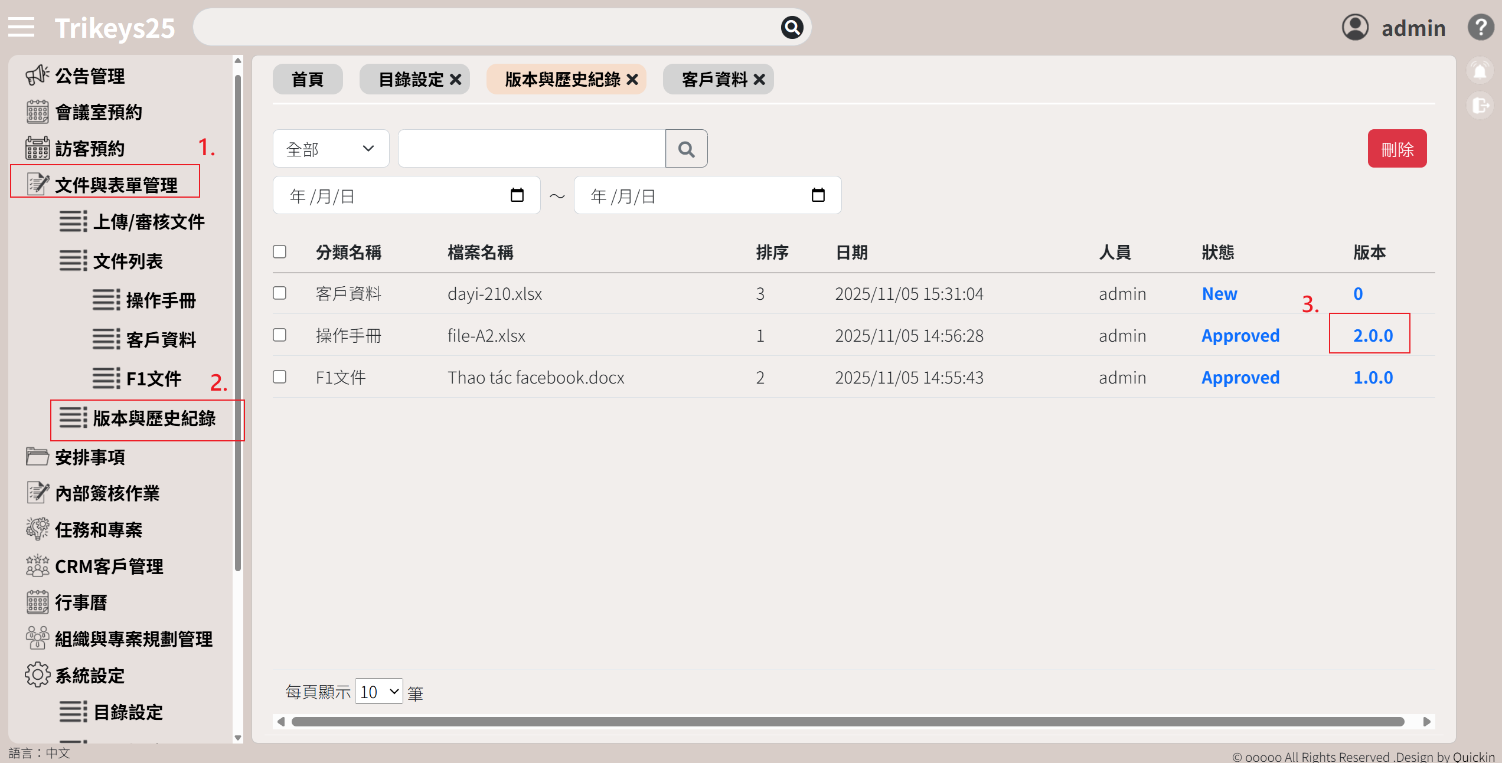
Task: Click the filter search magnifier button
Action: tap(686, 149)
